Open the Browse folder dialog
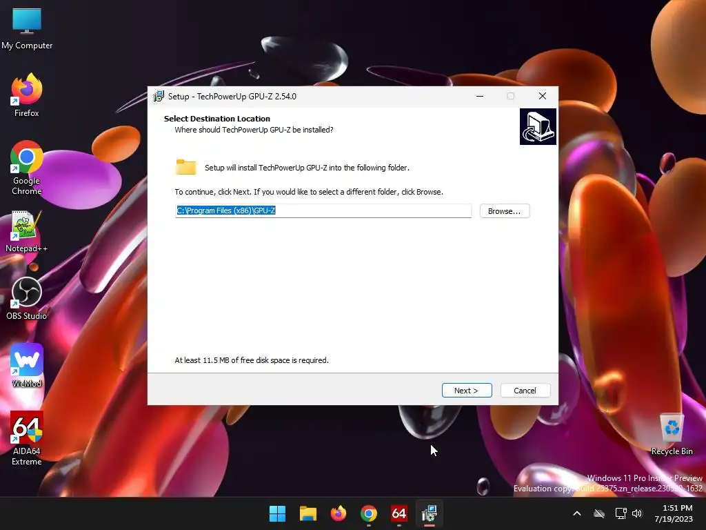 (x=504, y=211)
